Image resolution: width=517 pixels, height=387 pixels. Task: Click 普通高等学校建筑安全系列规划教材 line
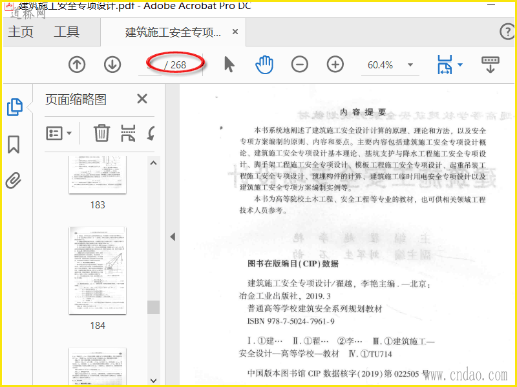point(315,309)
